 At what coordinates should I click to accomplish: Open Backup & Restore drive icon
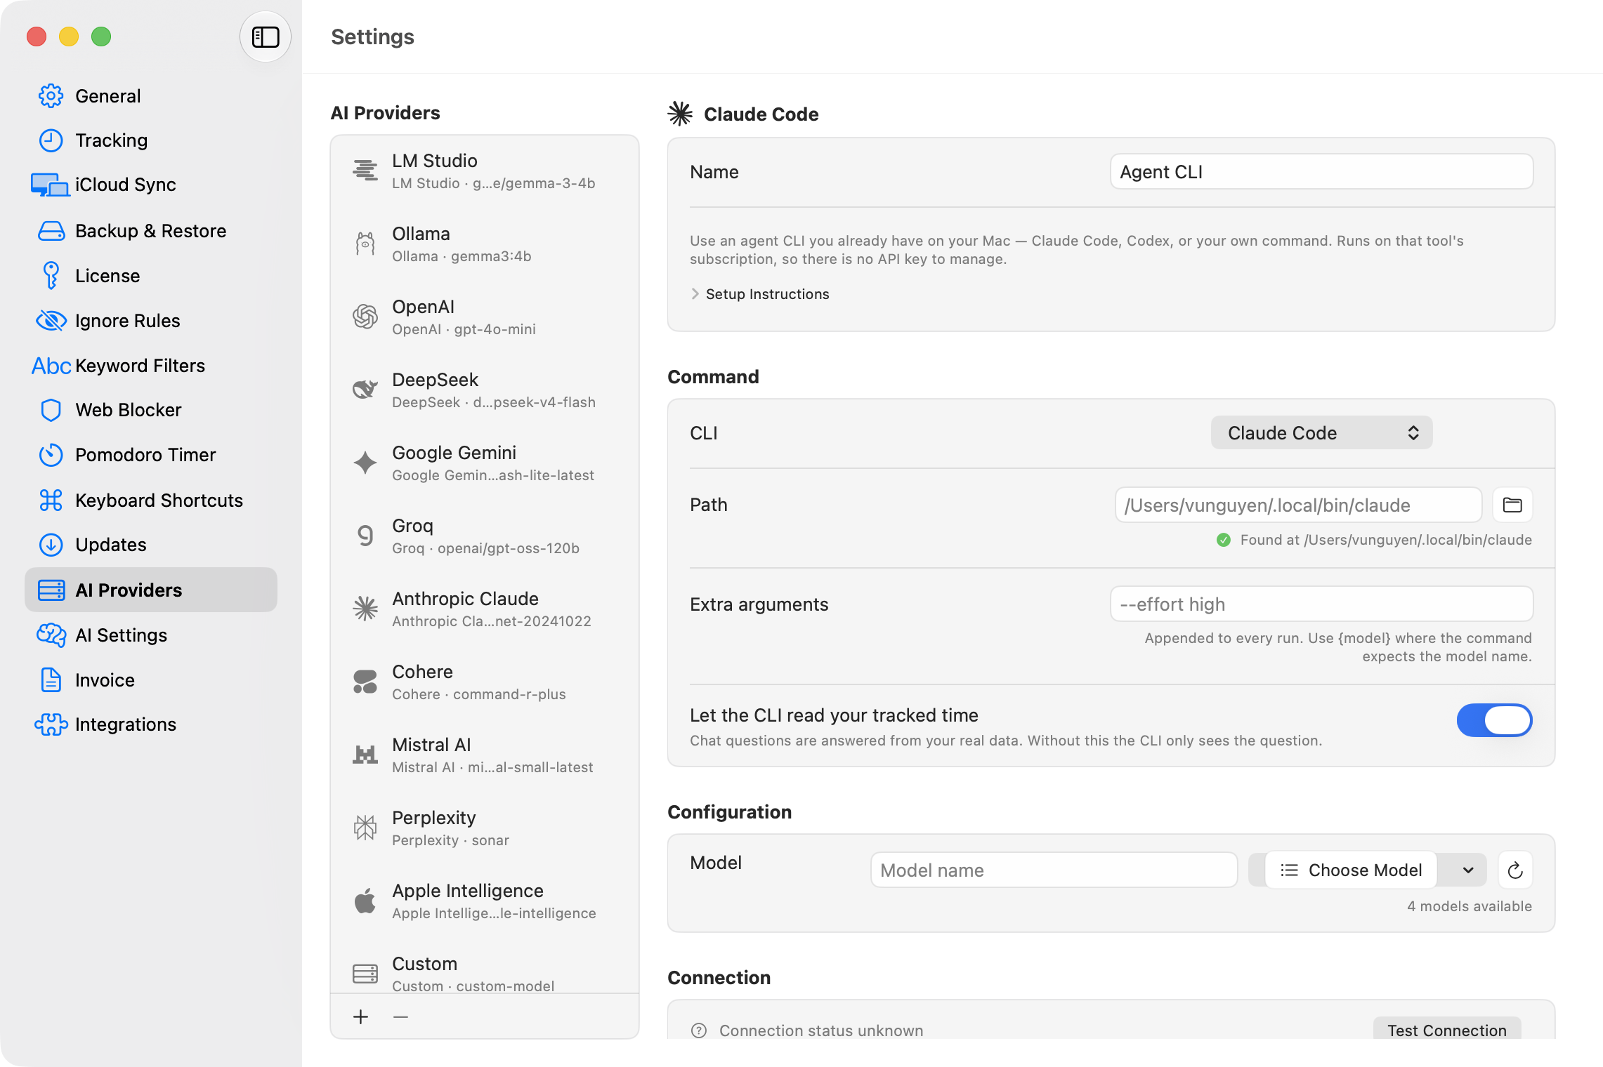[51, 231]
